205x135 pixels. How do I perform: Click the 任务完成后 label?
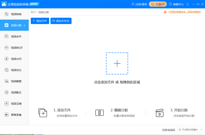[168, 130]
